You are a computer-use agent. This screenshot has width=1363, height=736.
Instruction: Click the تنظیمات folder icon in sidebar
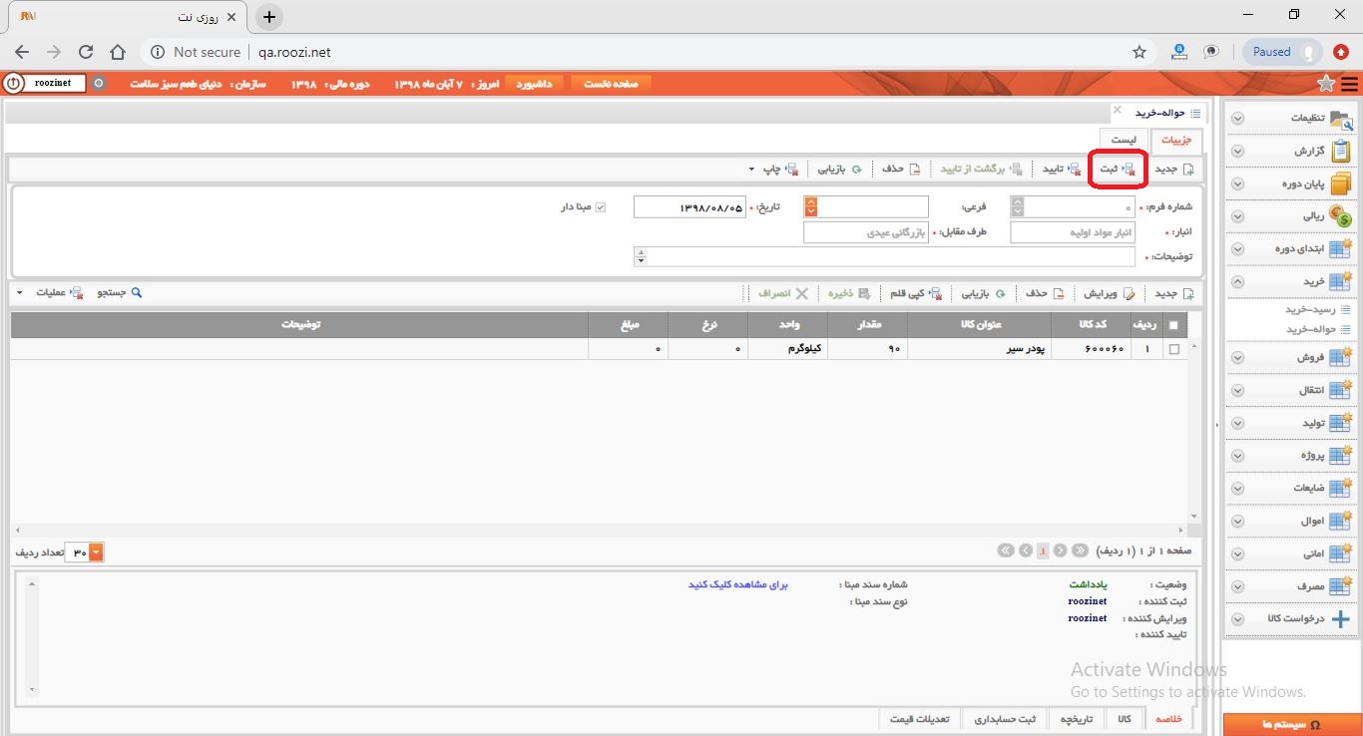coord(1341,118)
